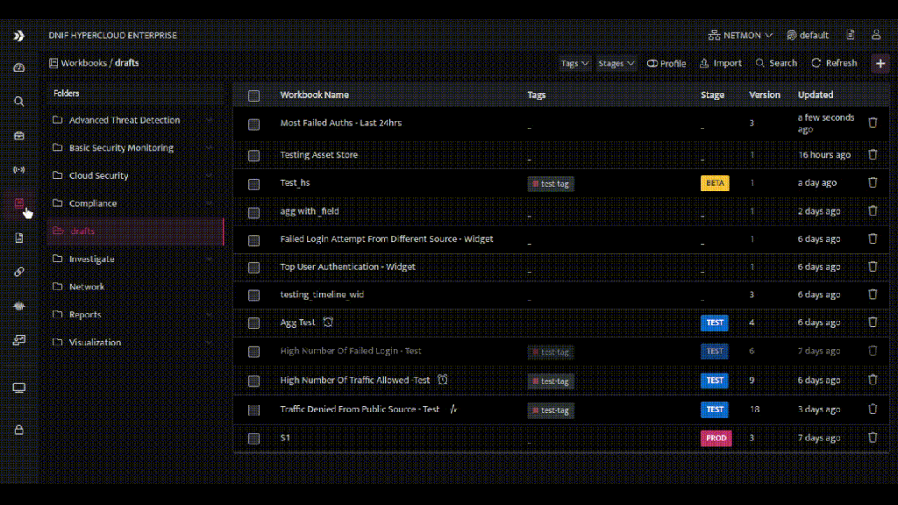Open the search magnifier in left sidebar

[x=19, y=102]
